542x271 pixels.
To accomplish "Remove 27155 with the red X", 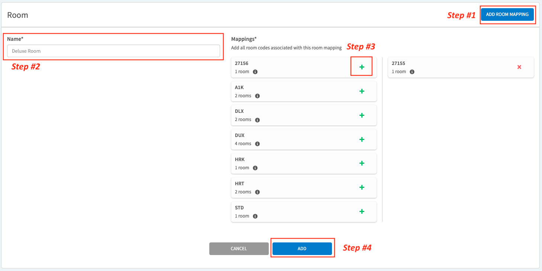I will pyautogui.click(x=519, y=67).
